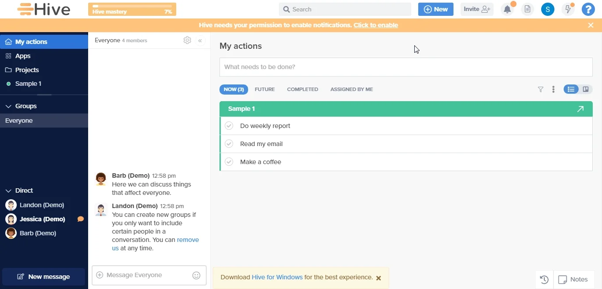The height and width of the screenshot is (289, 602).
Task: Open Sample 1 project via arrow icon
Action: 580,109
